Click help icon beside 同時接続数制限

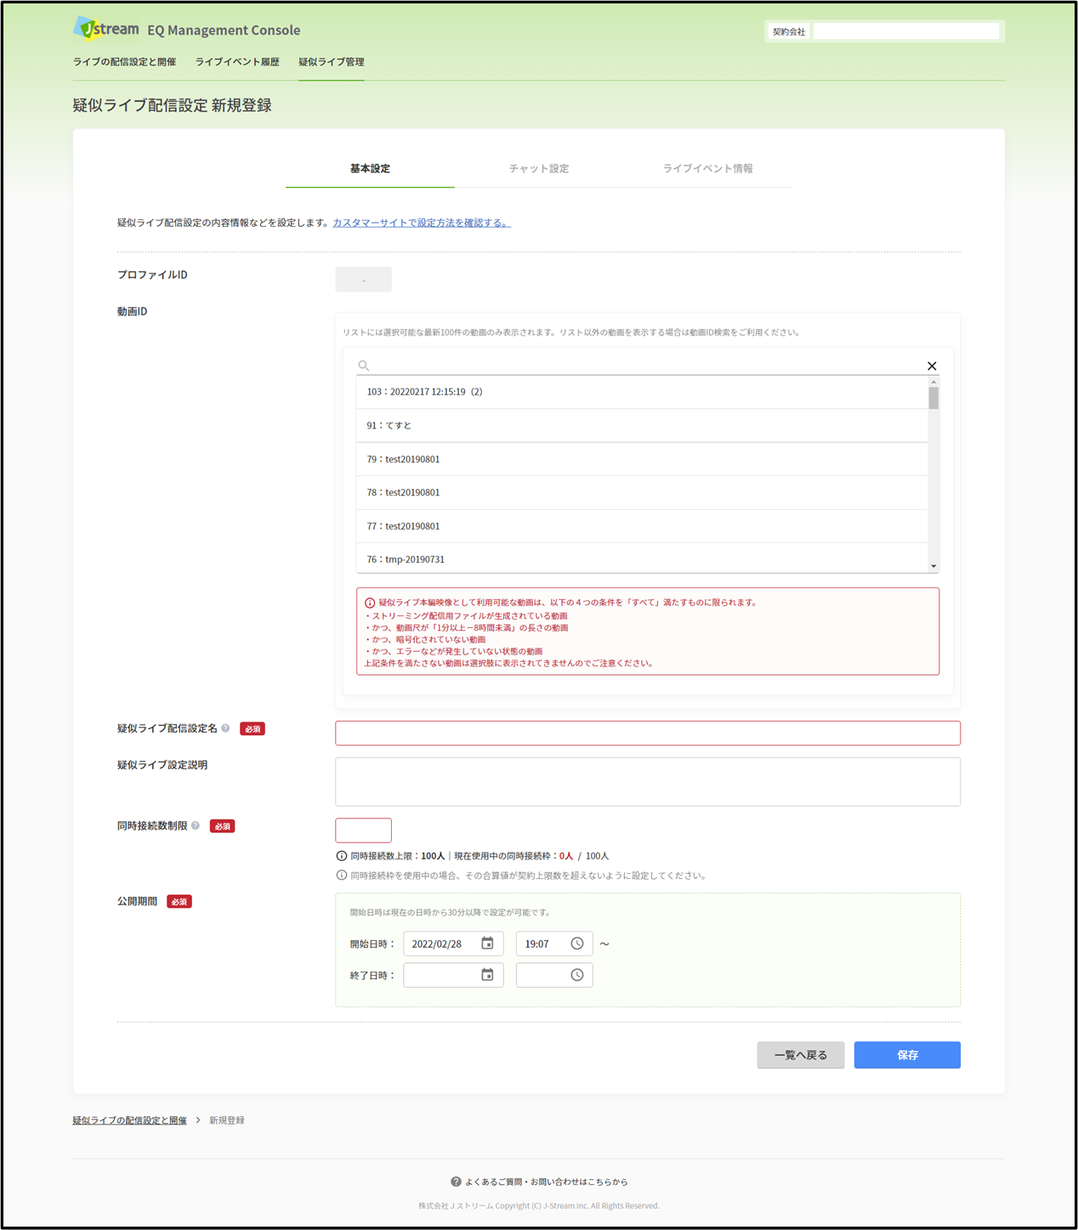click(196, 825)
